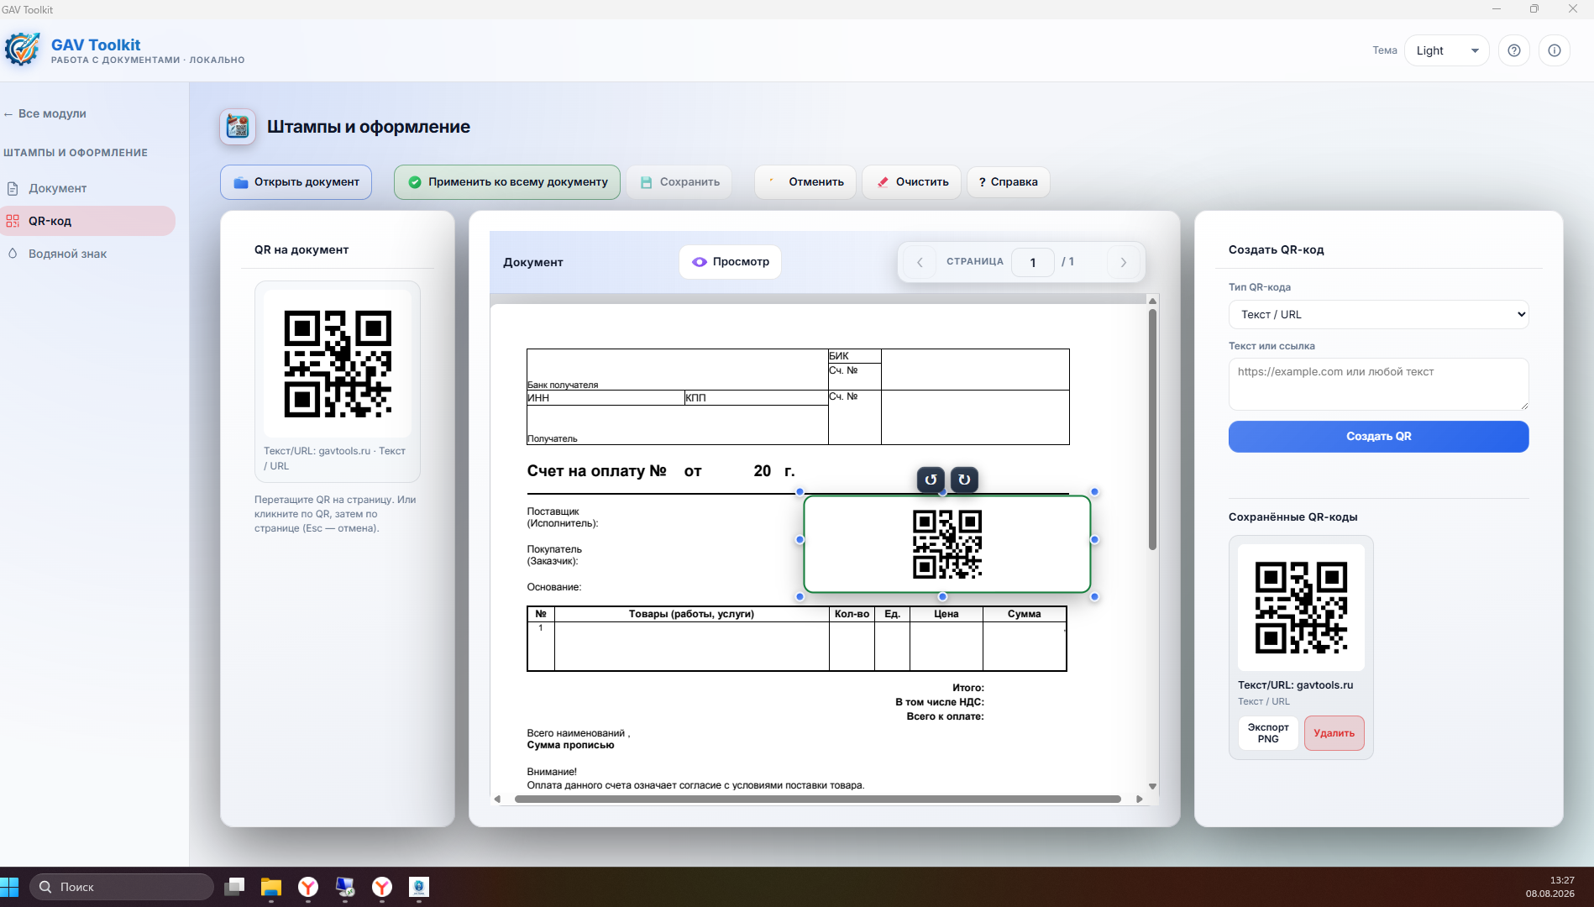This screenshot has height=907, width=1594.
Task: Open the help question mark icon in header
Action: [1514, 50]
